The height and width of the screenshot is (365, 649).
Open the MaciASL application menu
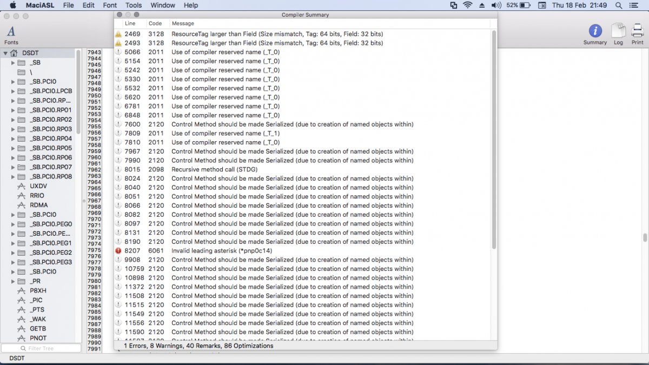tap(39, 5)
